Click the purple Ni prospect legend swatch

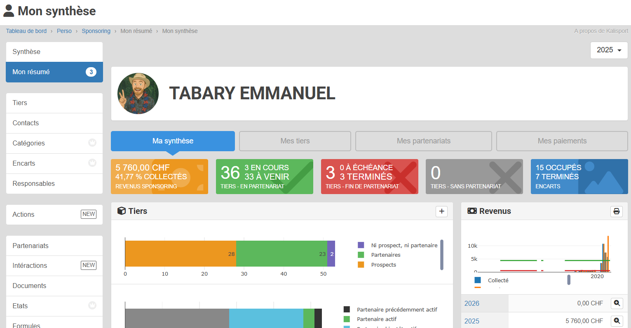coord(361,245)
